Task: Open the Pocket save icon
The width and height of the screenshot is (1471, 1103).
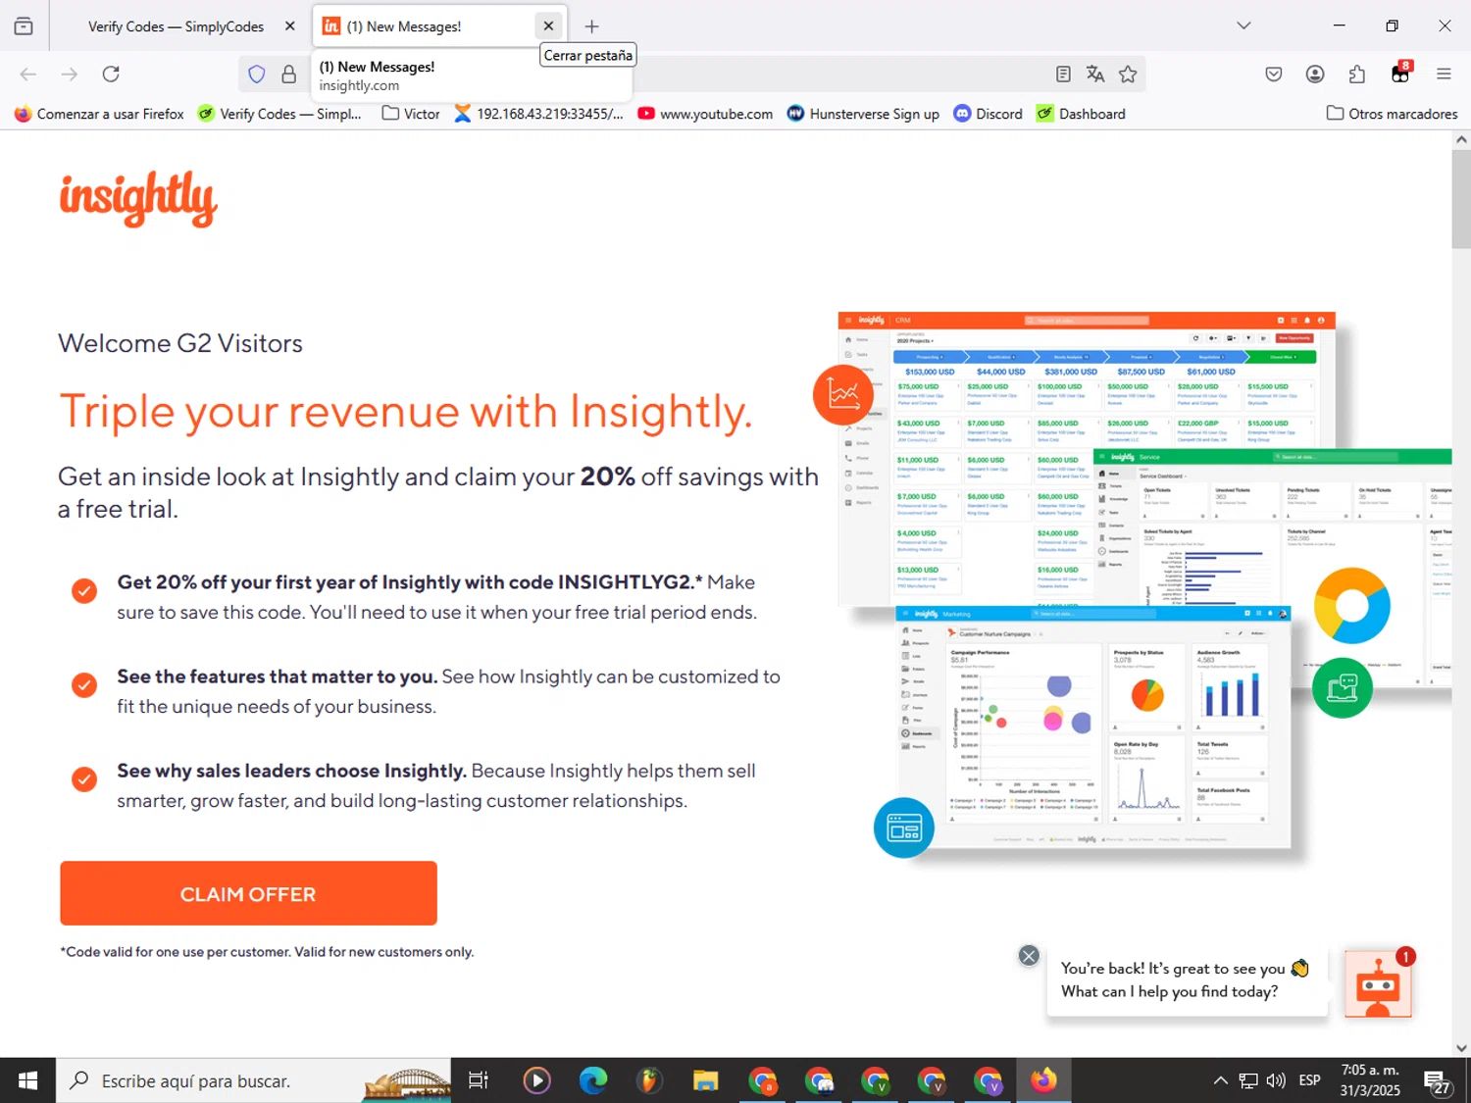Action: coord(1274,74)
